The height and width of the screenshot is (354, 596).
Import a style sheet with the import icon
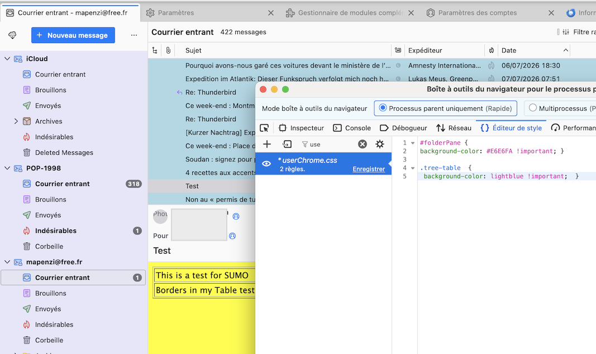(287, 144)
